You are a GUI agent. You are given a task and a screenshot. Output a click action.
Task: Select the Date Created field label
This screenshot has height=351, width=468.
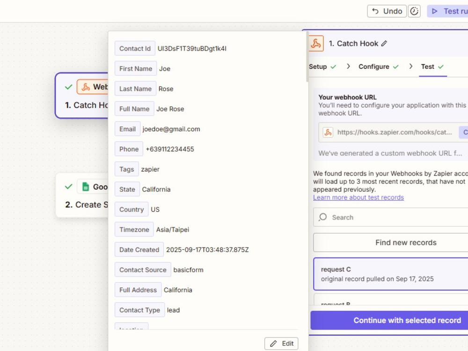pos(139,249)
